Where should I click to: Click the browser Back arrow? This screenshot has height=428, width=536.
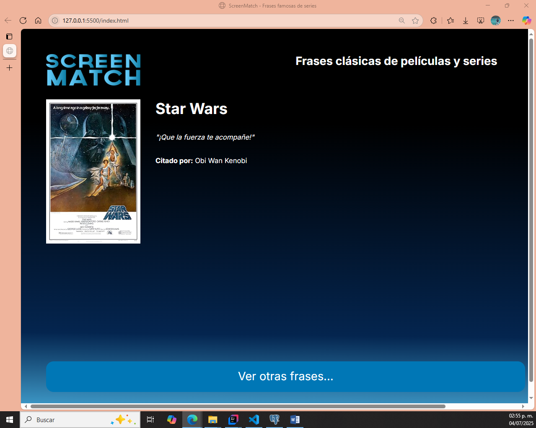(x=8, y=21)
